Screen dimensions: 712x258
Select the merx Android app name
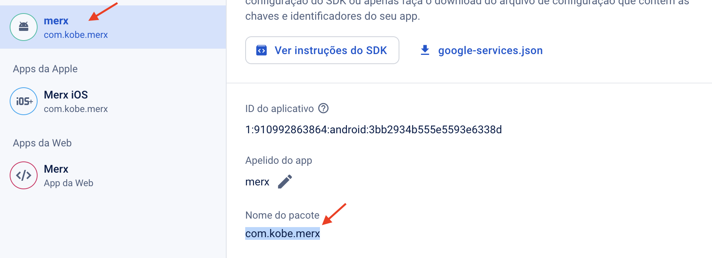click(56, 21)
